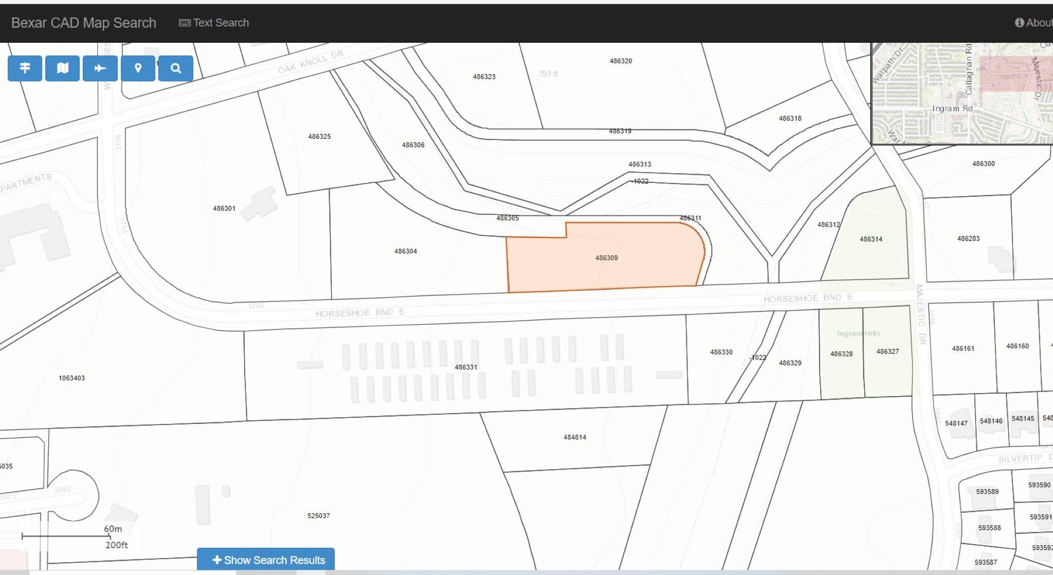Viewport: 1053px width, 575px height.
Task: Click the location pin marker button
Action: click(138, 68)
